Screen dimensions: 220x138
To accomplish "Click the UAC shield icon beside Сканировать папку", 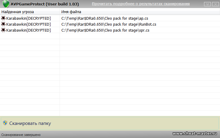I will tap(5, 123).
